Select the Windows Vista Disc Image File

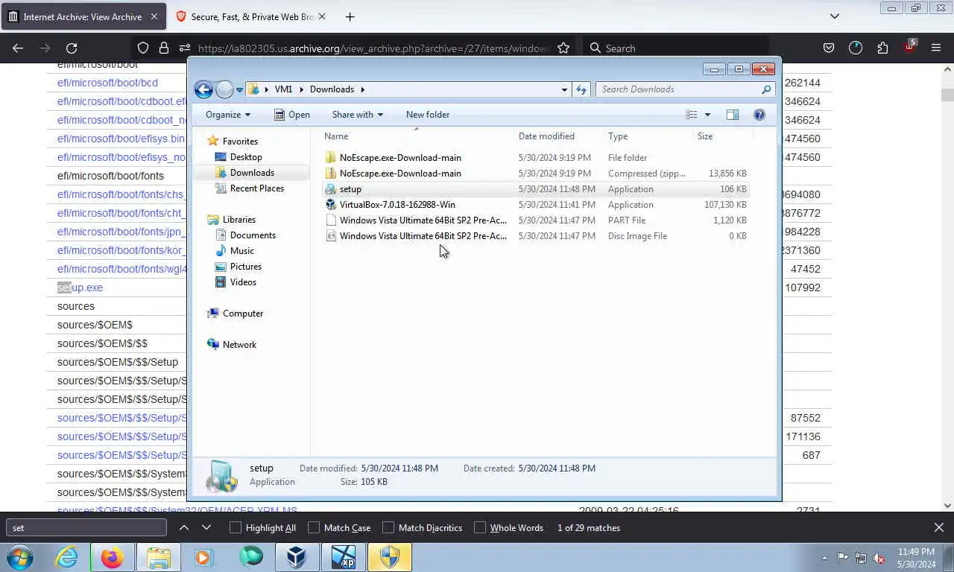(x=536, y=236)
